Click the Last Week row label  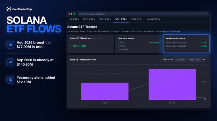[x=122, y=43]
